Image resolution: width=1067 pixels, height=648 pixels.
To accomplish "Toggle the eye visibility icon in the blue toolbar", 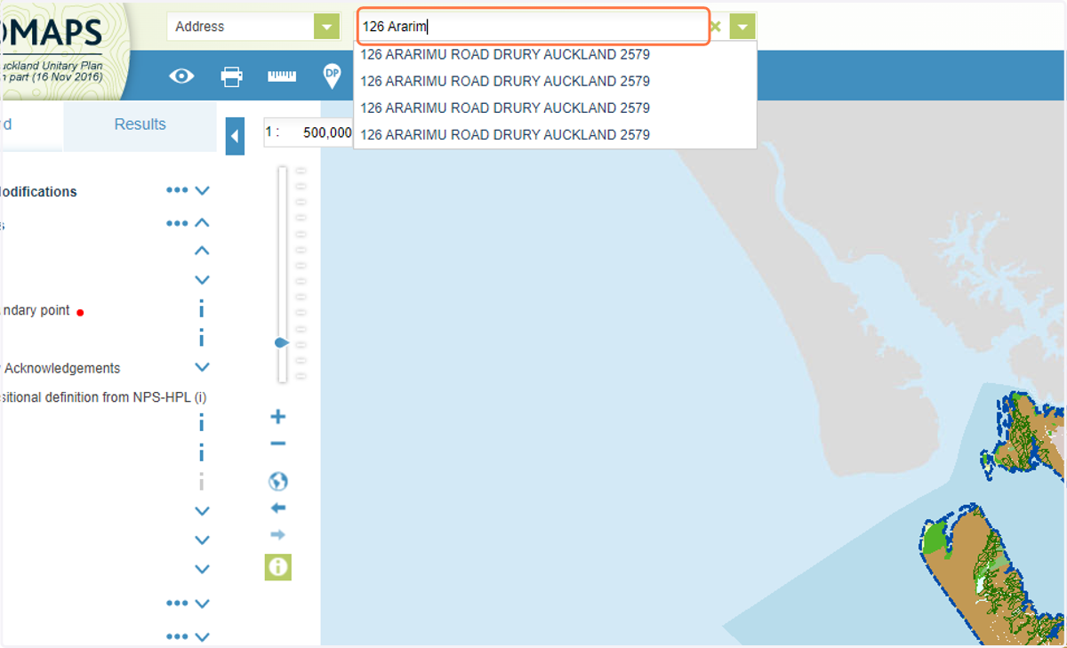I will coord(182,76).
